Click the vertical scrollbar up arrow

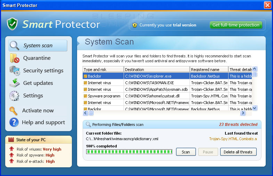pos(255,69)
